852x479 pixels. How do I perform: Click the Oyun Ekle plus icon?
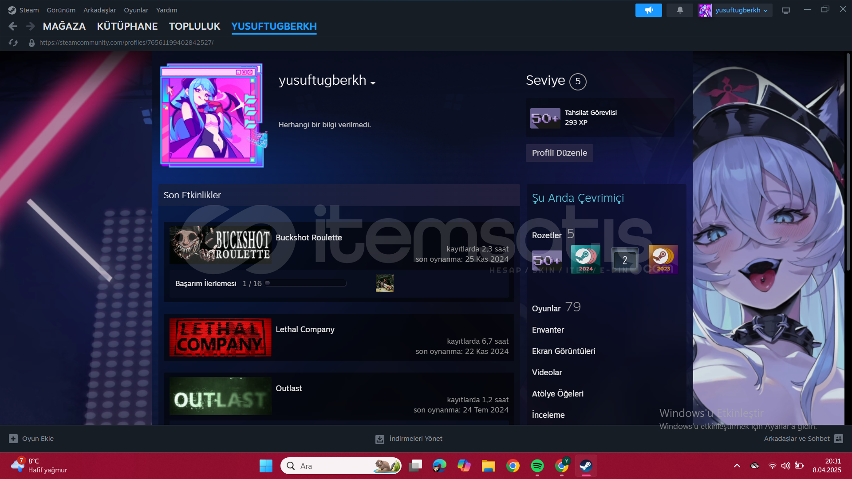coord(13,439)
